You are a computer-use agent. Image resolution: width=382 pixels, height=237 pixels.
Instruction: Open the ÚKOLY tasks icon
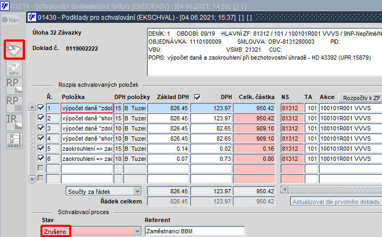(14, 141)
